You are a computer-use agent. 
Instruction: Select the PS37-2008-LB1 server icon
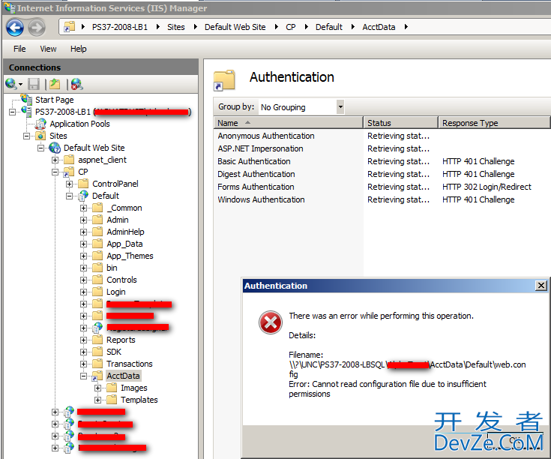(26, 112)
